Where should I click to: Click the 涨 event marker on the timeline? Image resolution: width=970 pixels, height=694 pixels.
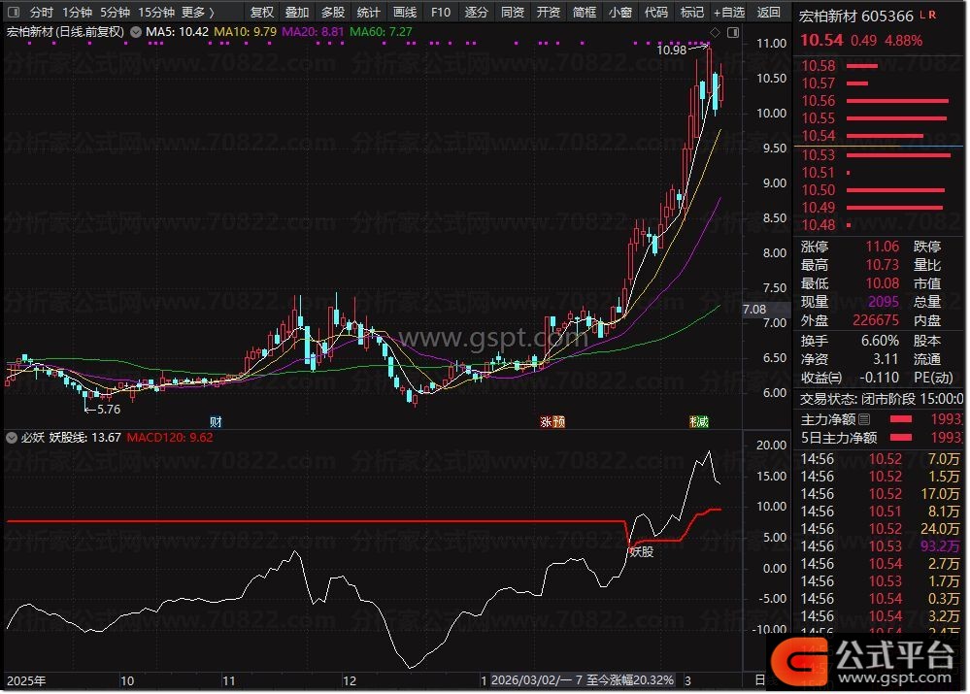(546, 421)
